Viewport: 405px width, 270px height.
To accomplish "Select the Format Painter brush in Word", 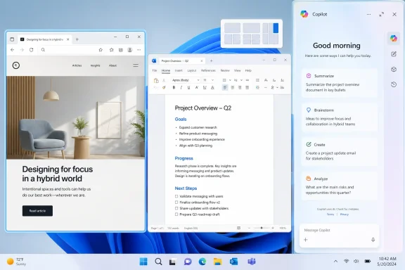I will coord(164,88).
